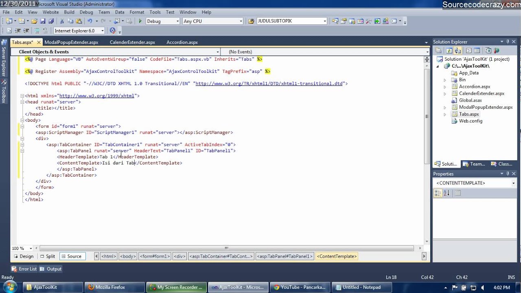Click the Undo arrow icon
The height and width of the screenshot is (293, 521).
[90, 21]
